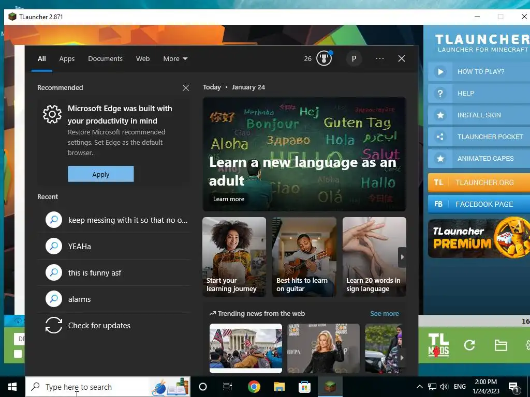Open the P account avatar
530x397 pixels.
(x=354, y=59)
